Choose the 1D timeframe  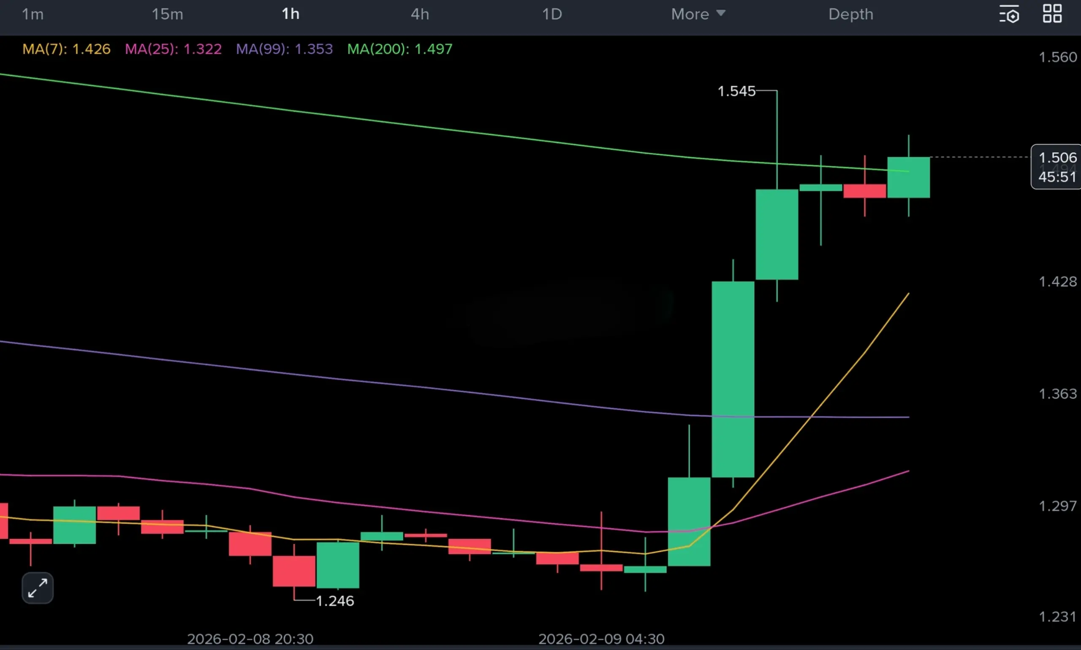coord(551,14)
